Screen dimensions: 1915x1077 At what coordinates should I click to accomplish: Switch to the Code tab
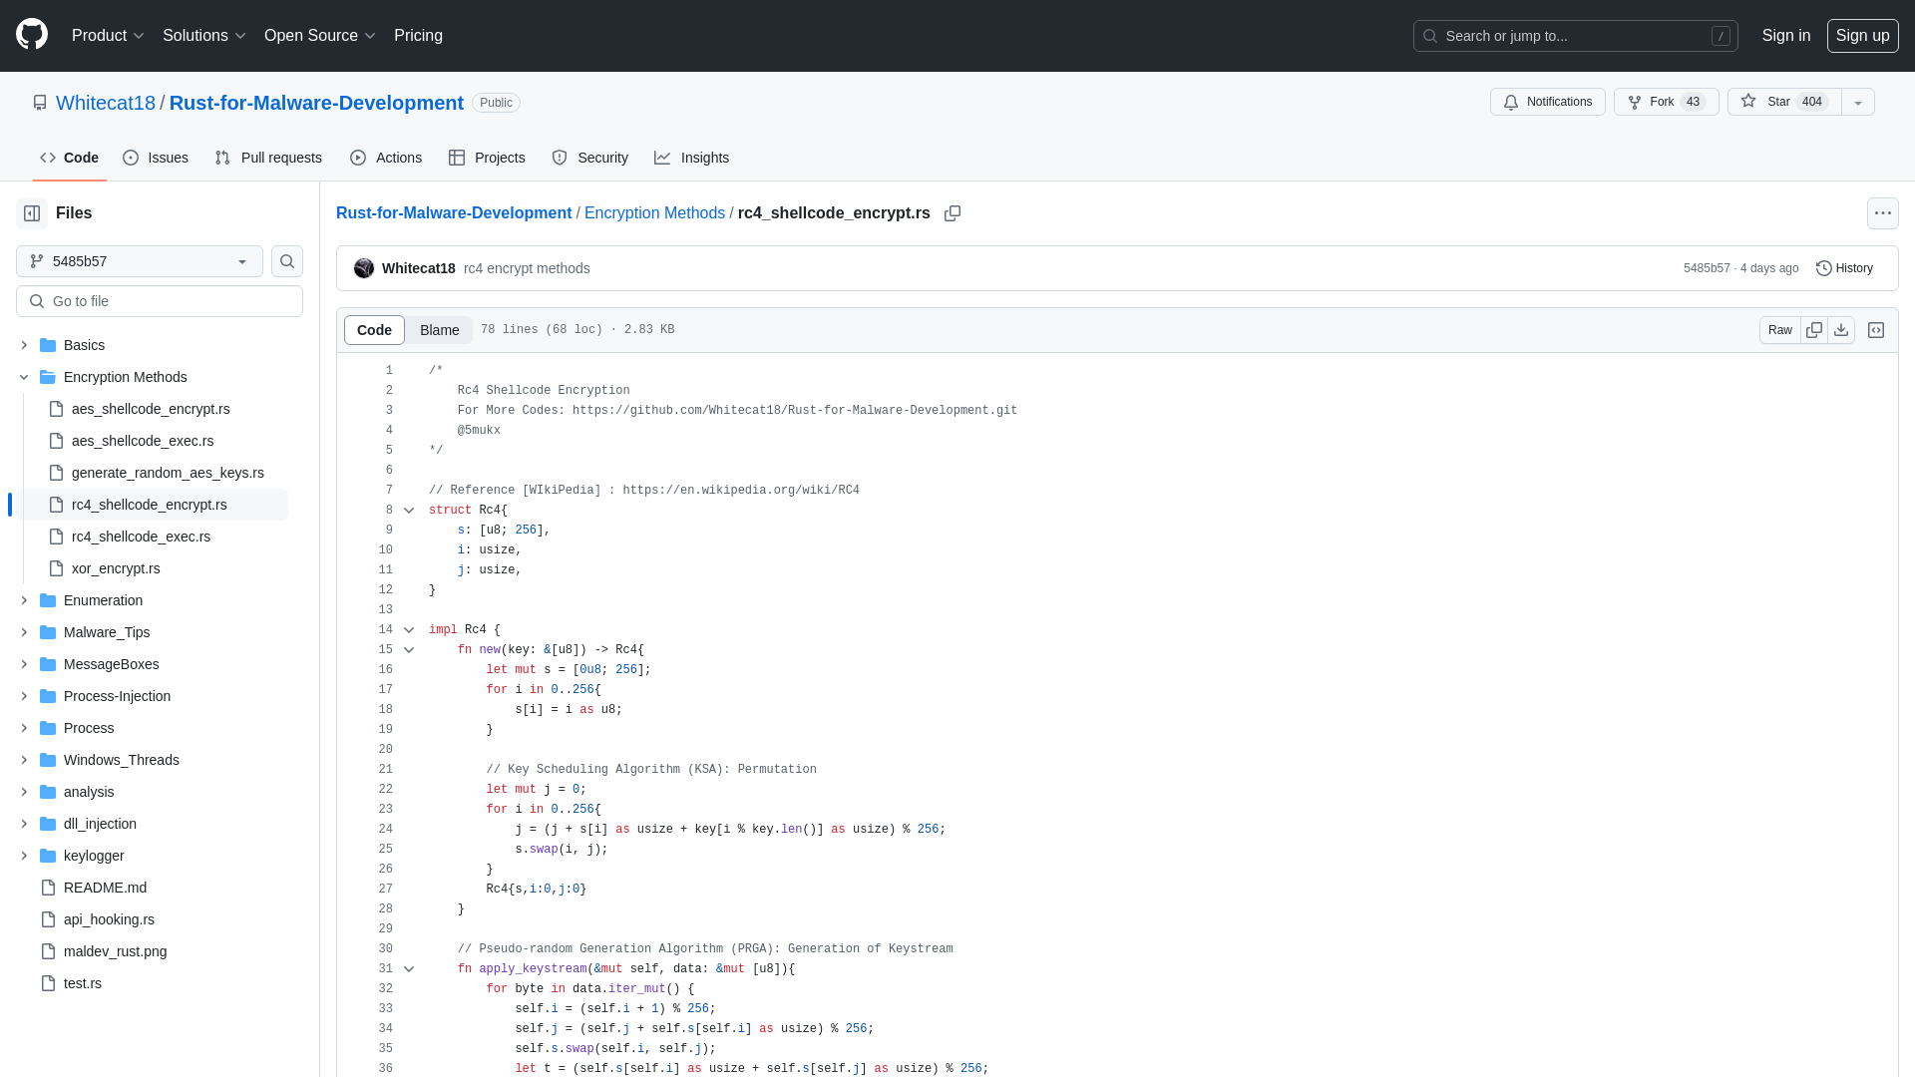[70, 158]
